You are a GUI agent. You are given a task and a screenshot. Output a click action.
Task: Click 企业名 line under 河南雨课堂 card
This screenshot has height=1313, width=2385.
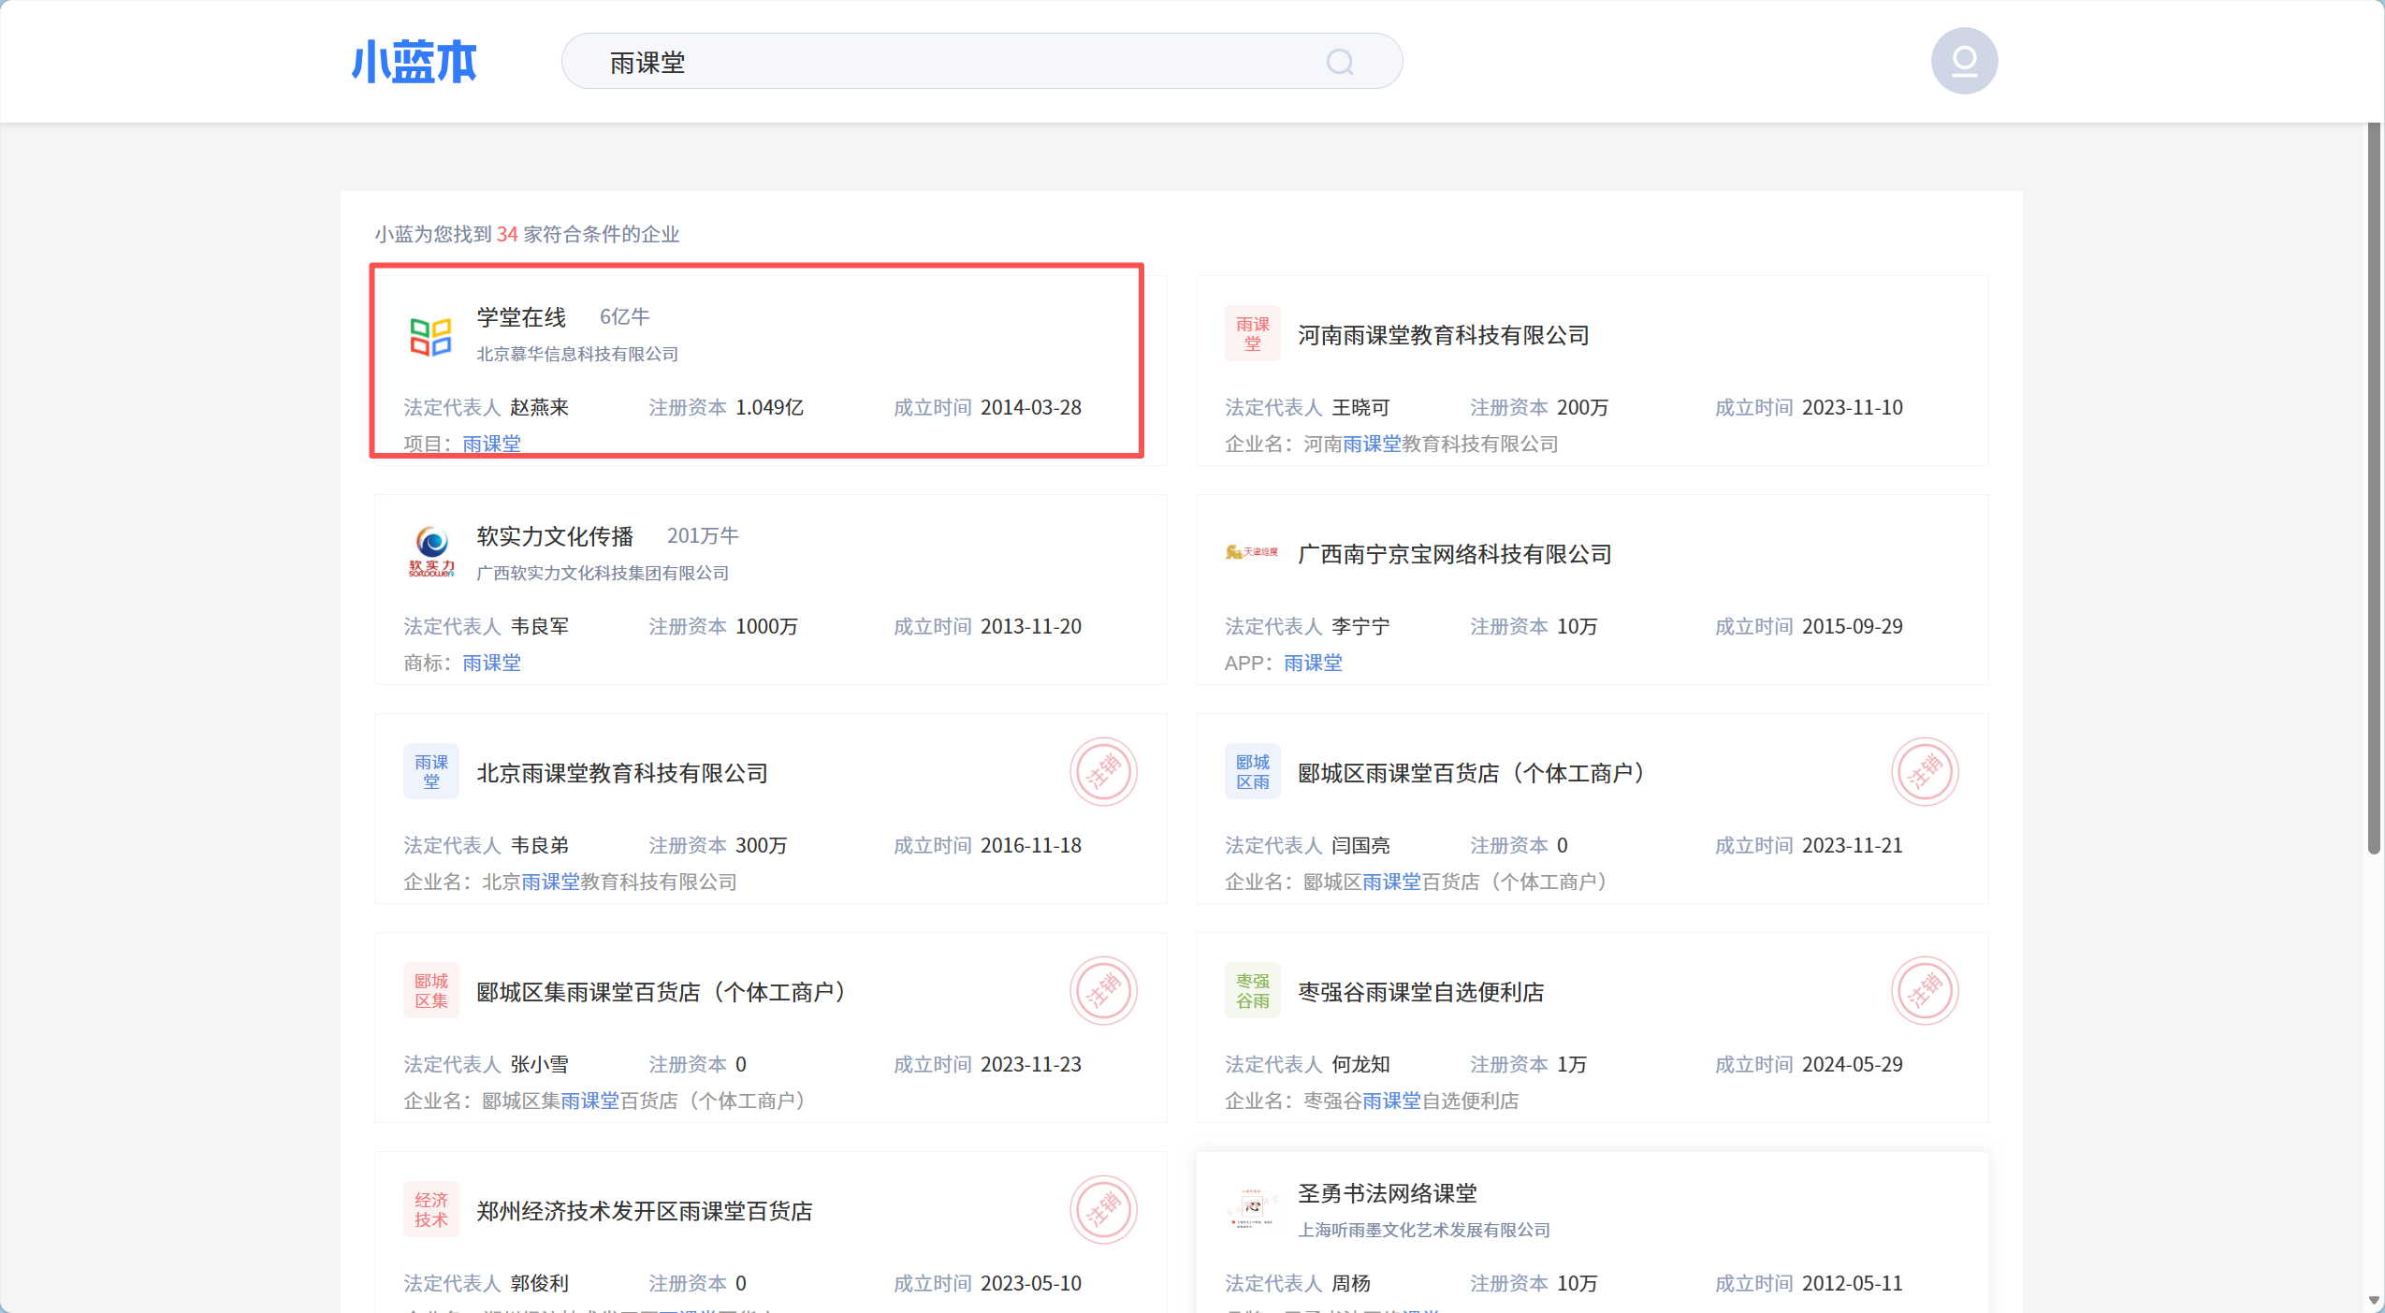1392,444
